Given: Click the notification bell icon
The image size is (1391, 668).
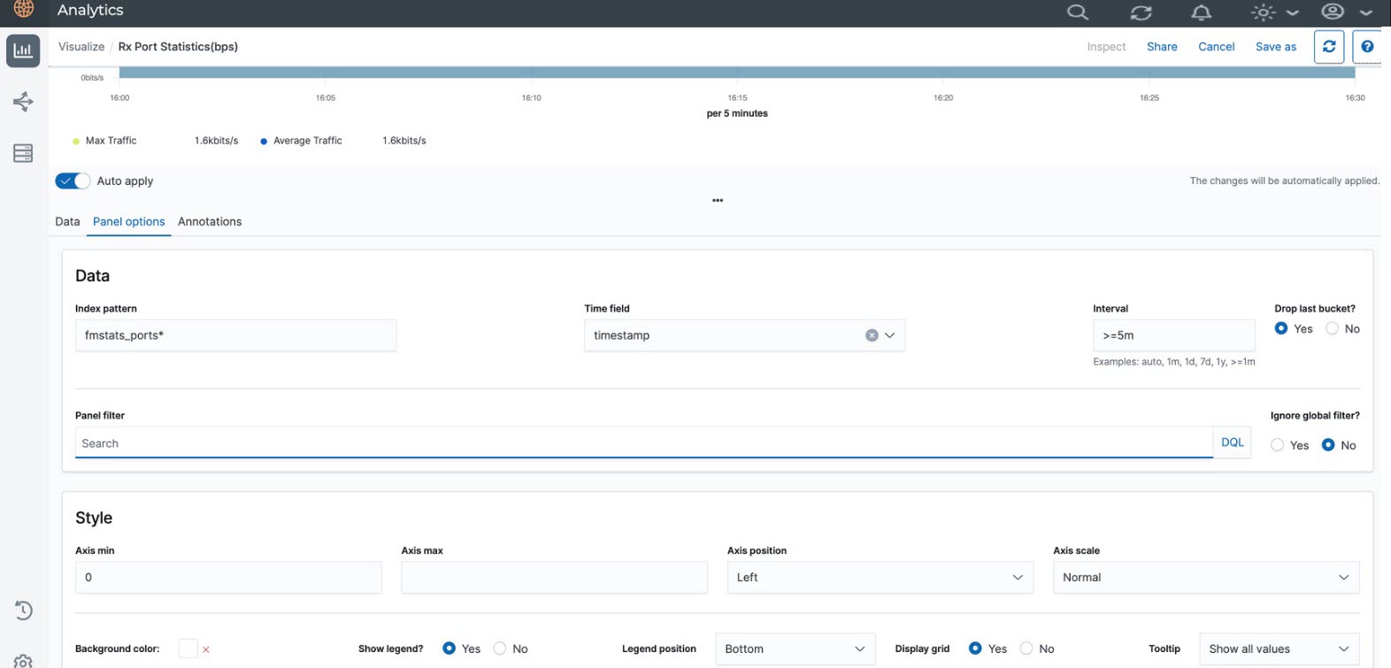Looking at the screenshot, I should click(1201, 12).
